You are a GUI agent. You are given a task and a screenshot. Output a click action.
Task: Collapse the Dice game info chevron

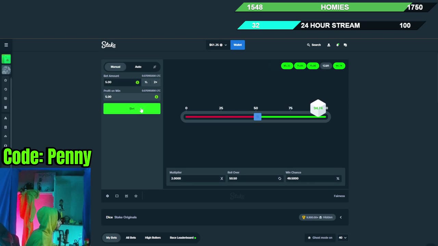(340, 217)
